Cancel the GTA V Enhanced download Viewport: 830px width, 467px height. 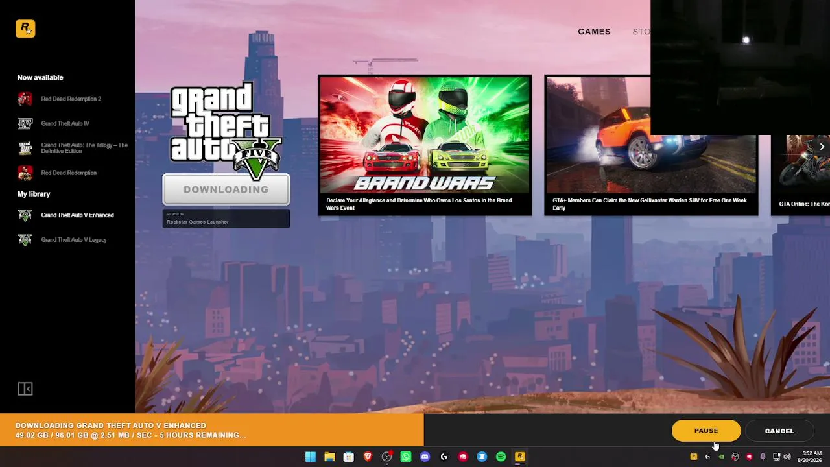click(x=779, y=431)
